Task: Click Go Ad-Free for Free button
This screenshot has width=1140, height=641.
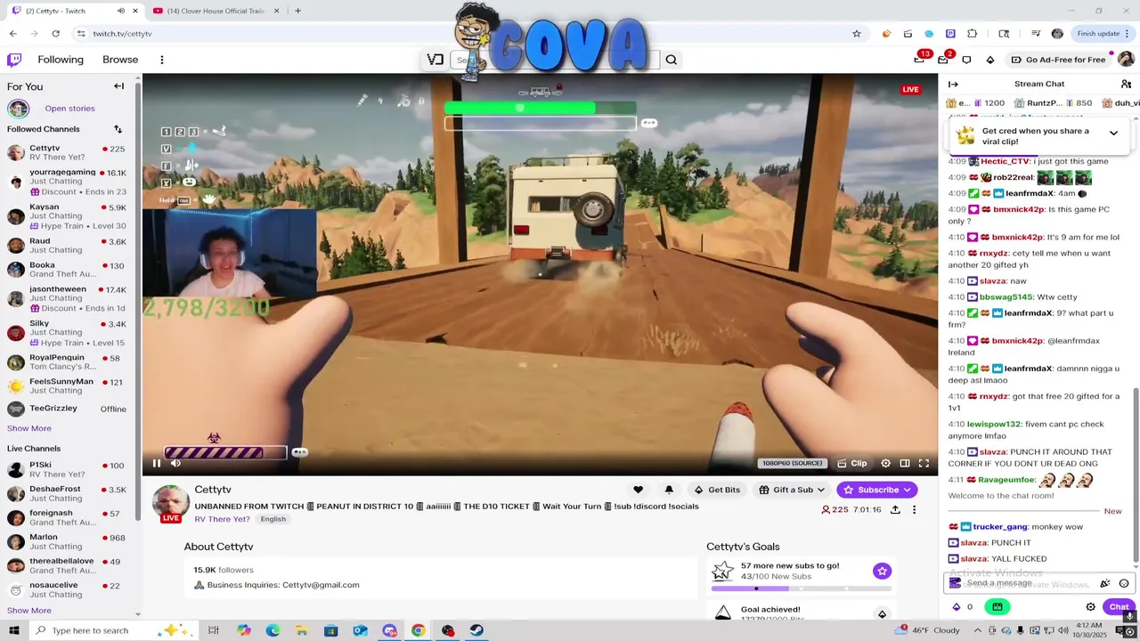Action: point(1058,60)
